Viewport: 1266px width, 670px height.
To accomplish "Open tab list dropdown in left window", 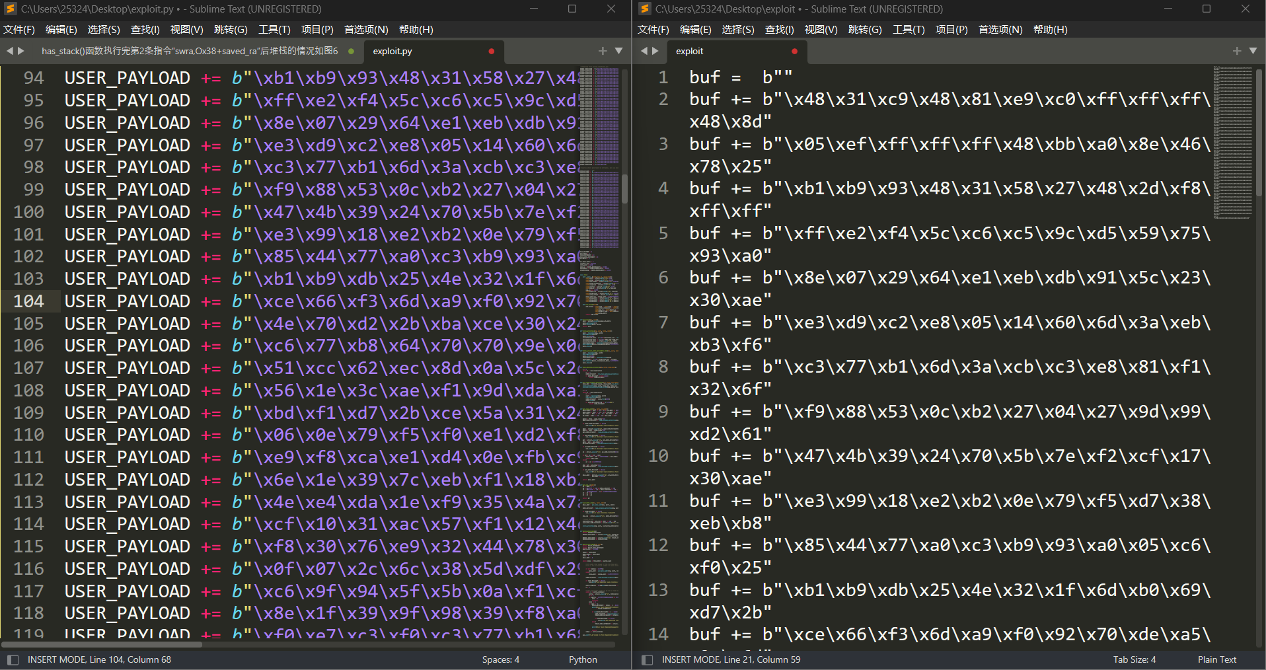I will point(619,51).
